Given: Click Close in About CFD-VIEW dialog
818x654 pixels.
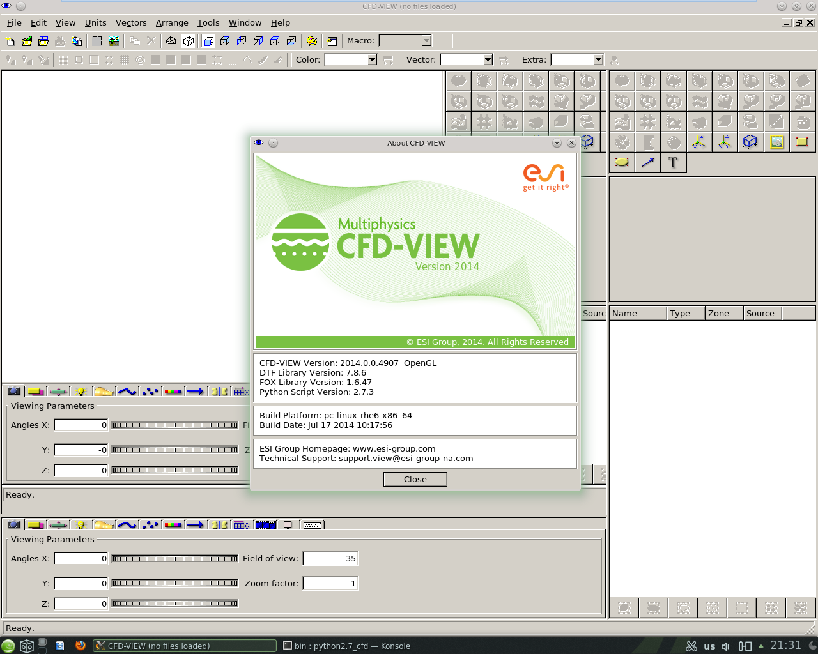Looking at the screenshot, I should (x=415, y=479).
